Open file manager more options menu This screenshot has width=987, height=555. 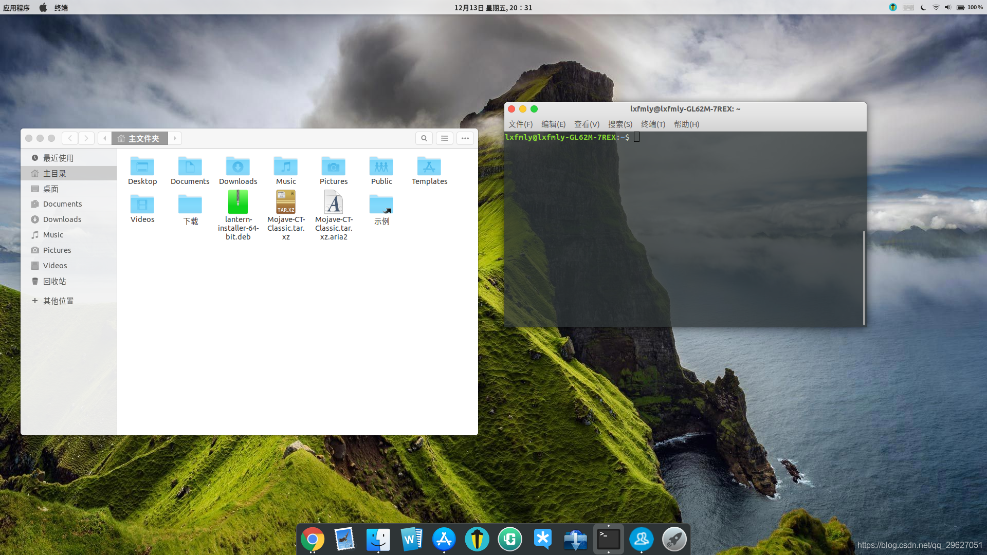[x=465, y=138]
